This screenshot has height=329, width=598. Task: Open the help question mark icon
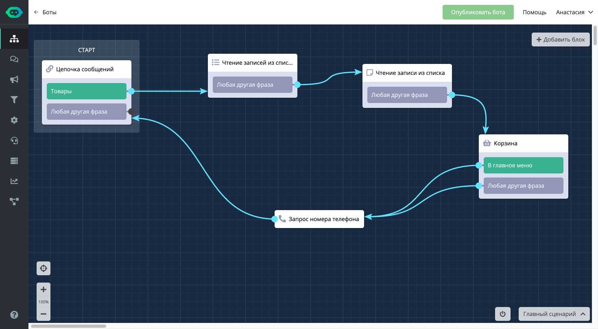(14, 315)
